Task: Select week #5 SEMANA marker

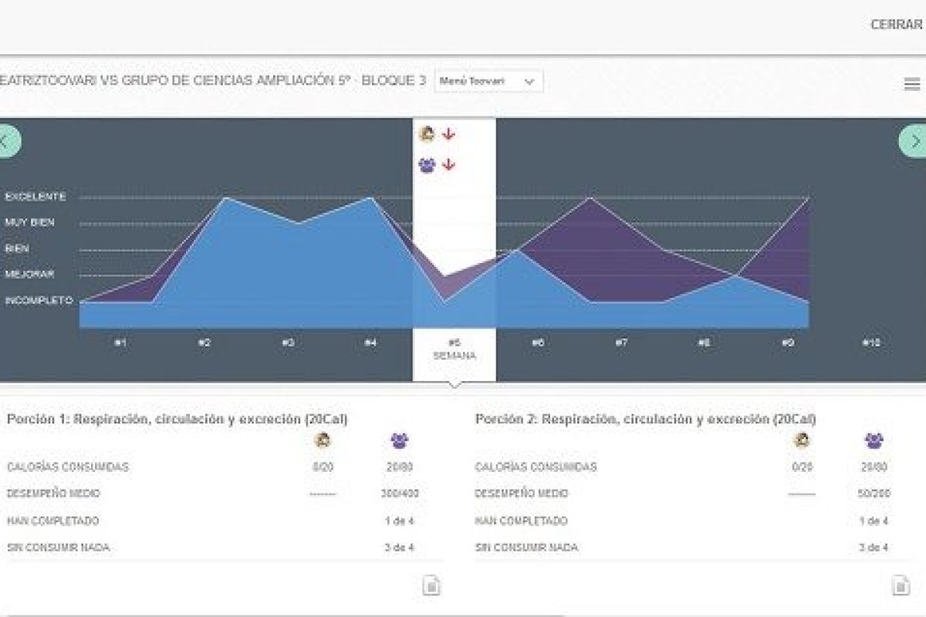Action: point(455,349)
